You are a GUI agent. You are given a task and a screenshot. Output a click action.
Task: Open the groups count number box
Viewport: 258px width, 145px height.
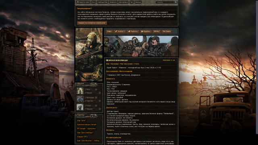coord(93,116)
